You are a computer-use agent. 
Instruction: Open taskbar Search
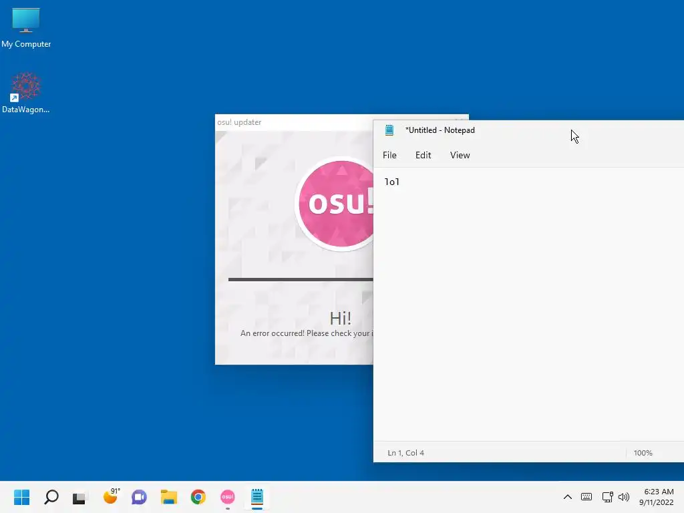[51, 497]
